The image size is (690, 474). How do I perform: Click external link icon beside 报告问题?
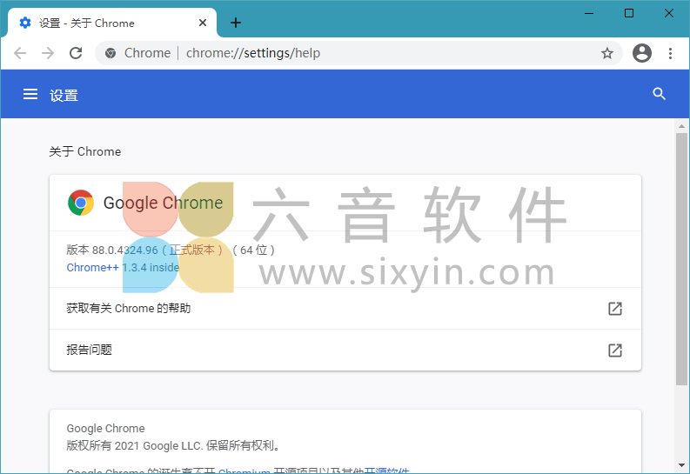(x=615, y=350)
